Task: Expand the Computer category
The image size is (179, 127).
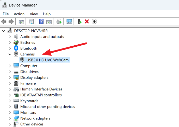Action: (10, 66)
